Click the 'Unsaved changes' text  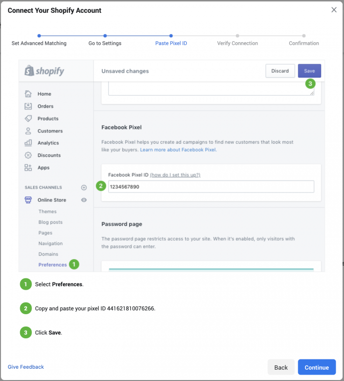[x=125, y=71]
